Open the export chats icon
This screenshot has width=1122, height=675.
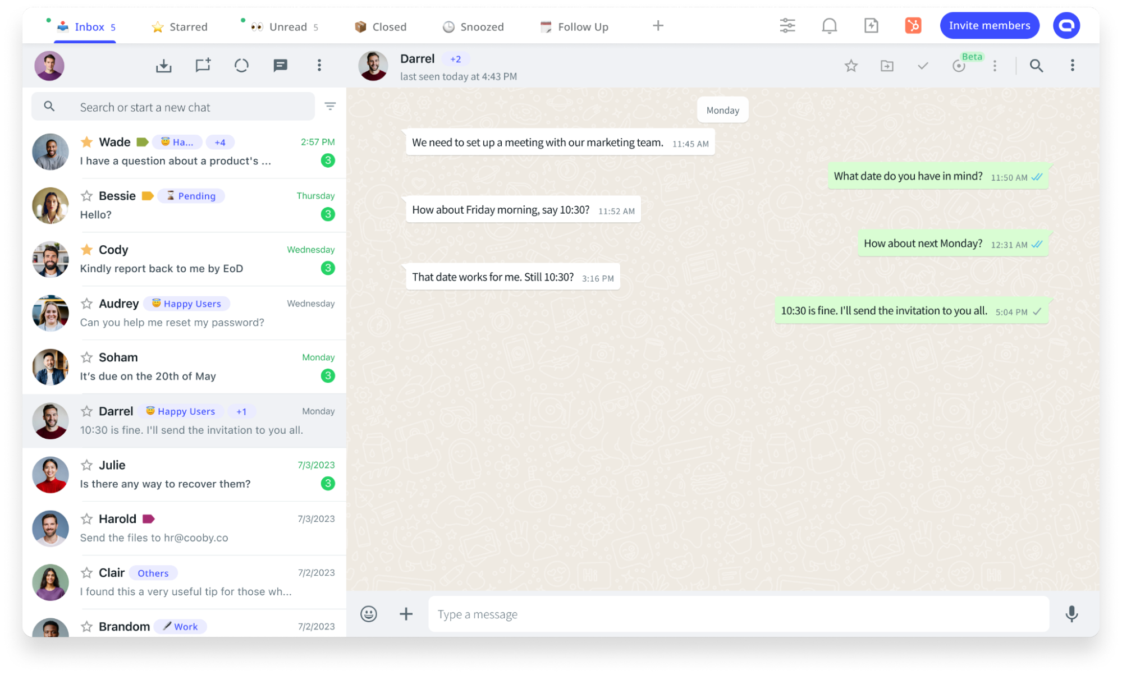163,65
